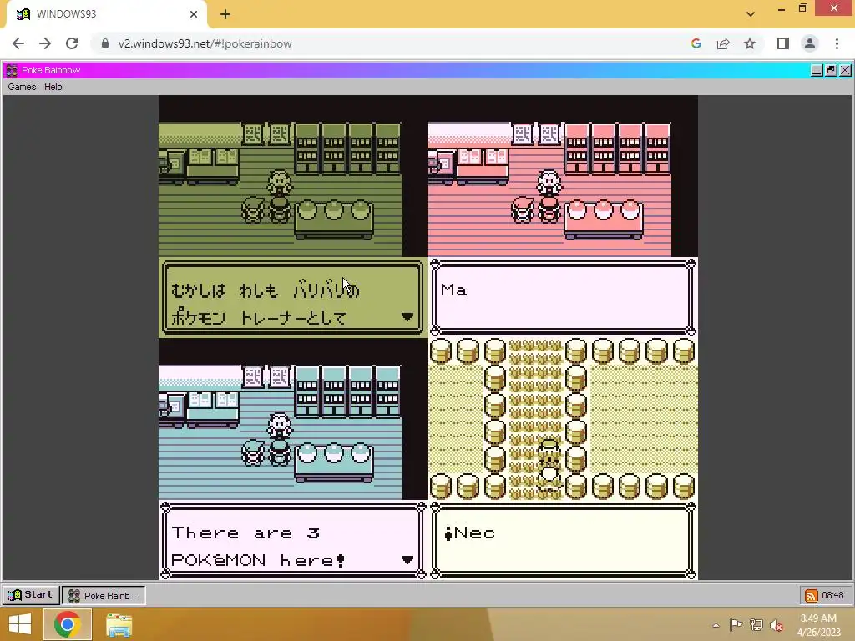Go back in Chrome browser

click(18, 43)
